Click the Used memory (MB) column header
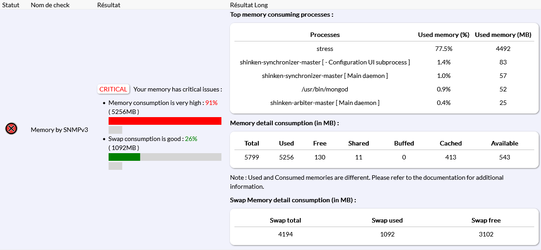 (503, 35)
